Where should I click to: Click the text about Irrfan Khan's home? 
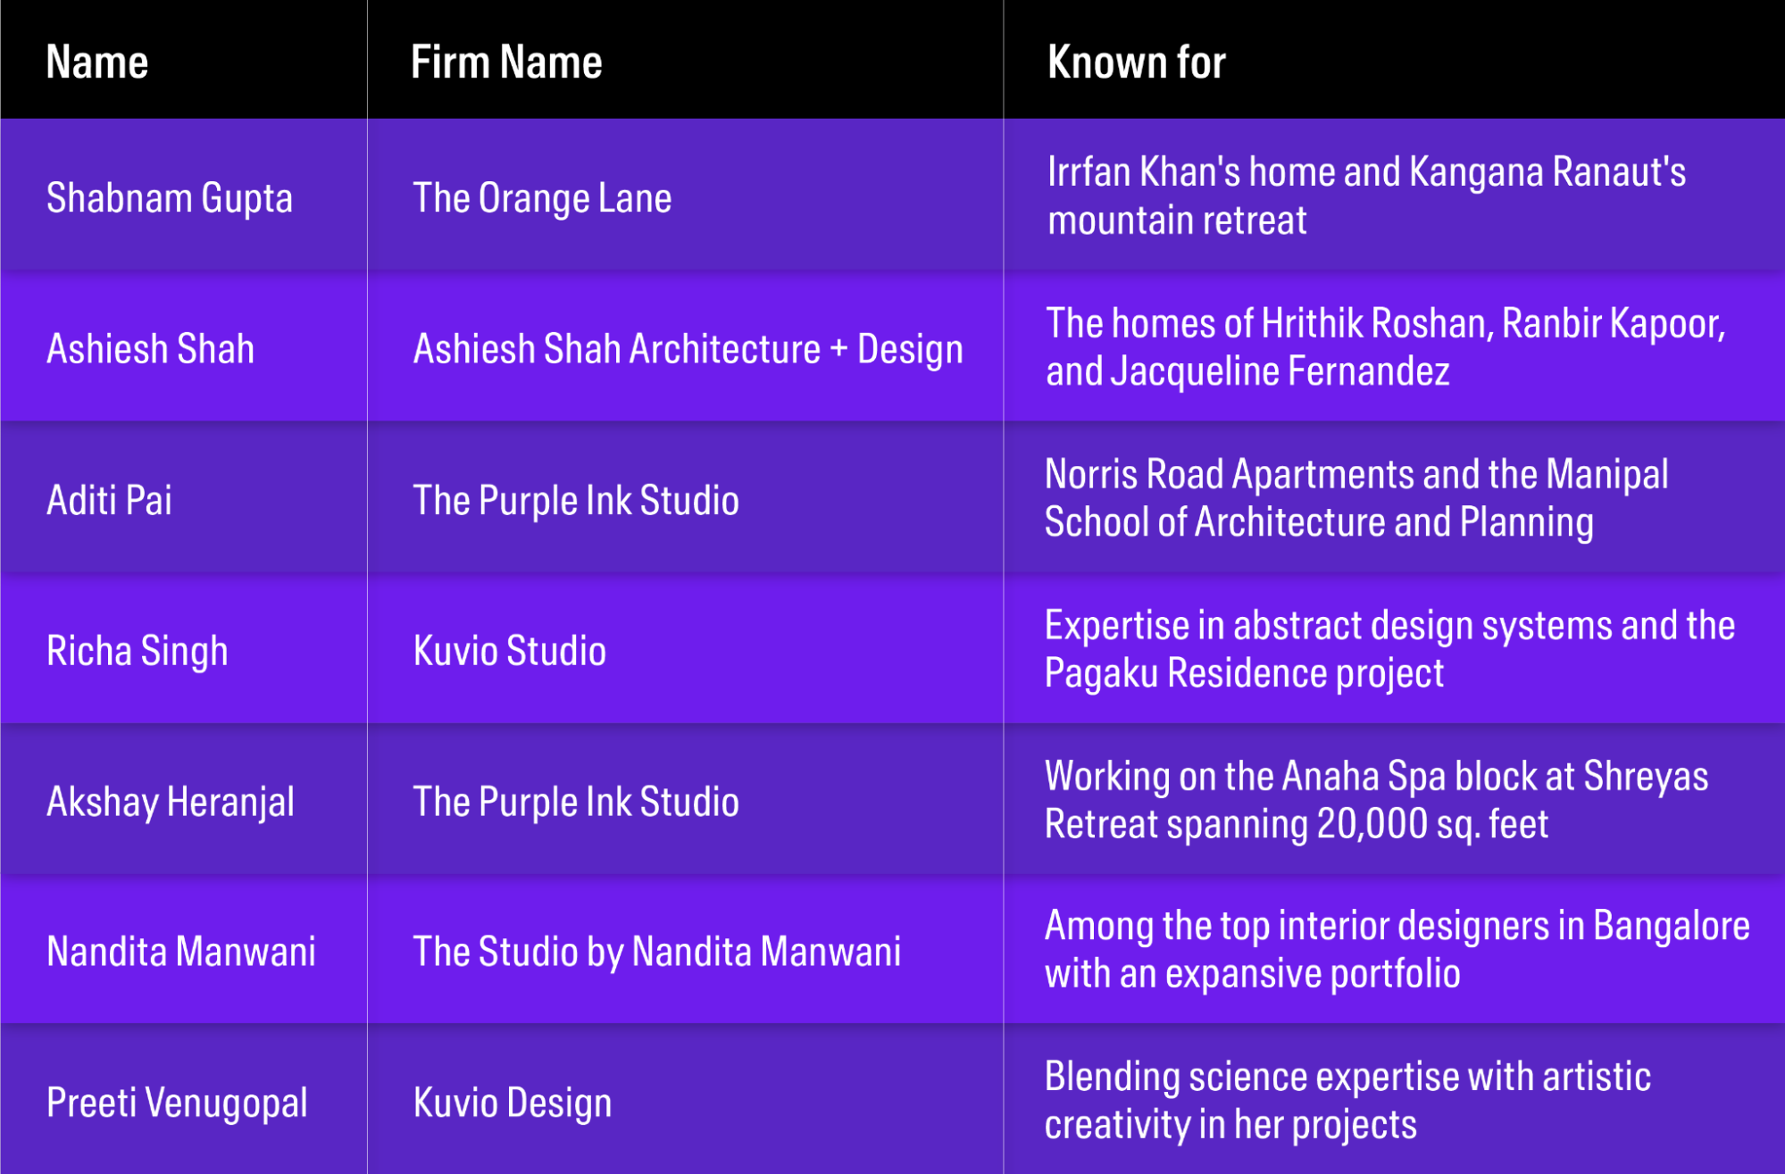click(x=1366, y=196)
